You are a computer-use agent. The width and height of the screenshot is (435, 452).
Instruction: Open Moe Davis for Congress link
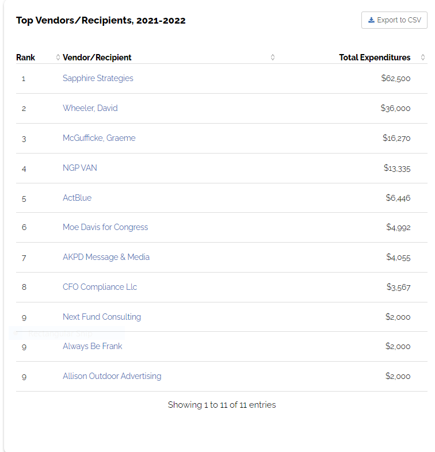pyautogui.click(x=105, y=227)
